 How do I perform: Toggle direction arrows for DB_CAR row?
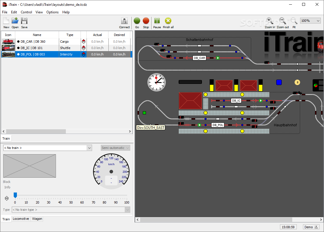[x=84, y=42]
